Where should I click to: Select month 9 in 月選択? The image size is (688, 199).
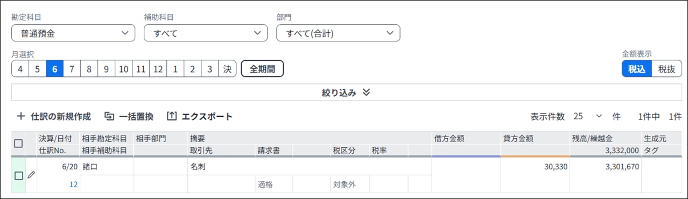(106, 69)
